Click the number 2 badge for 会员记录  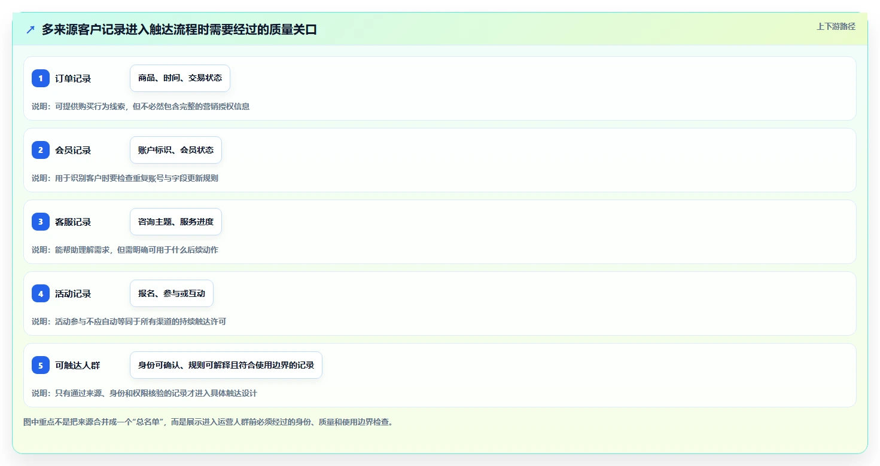tap(41, 150)
